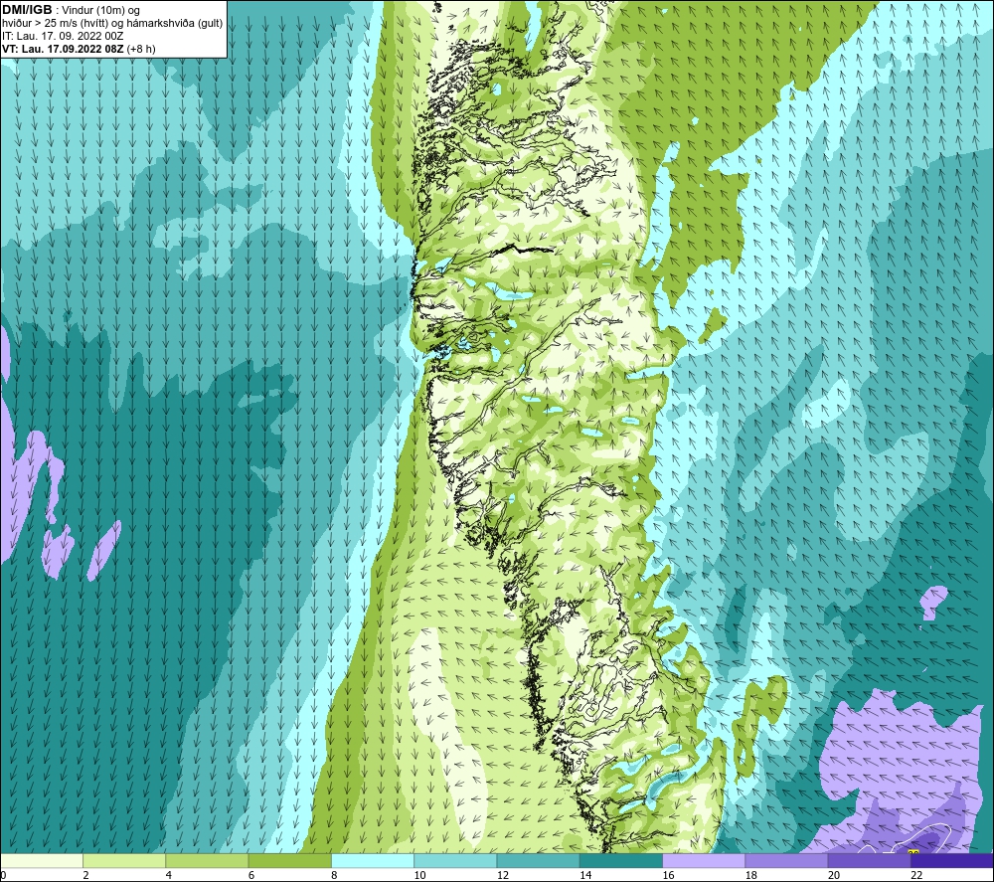Click the scale label '2'
This screenshot has width=994, height=882.
click(85, 875)
